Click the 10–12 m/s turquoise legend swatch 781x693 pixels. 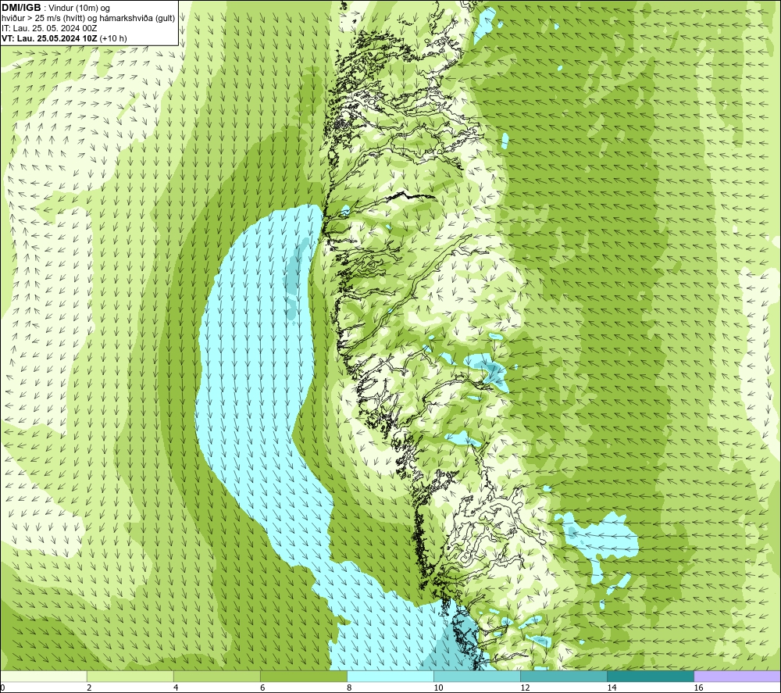pyautogui.click(x=476, y=677)
